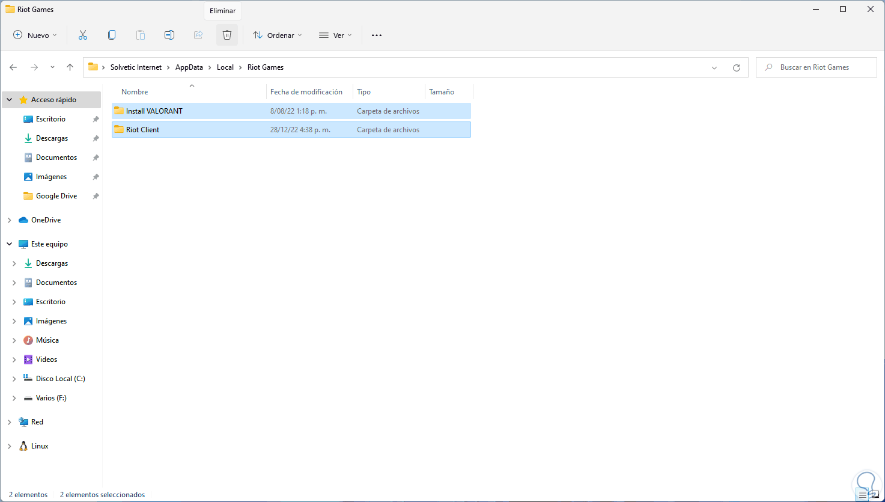Refresh the Riot Games folder view

737,68
